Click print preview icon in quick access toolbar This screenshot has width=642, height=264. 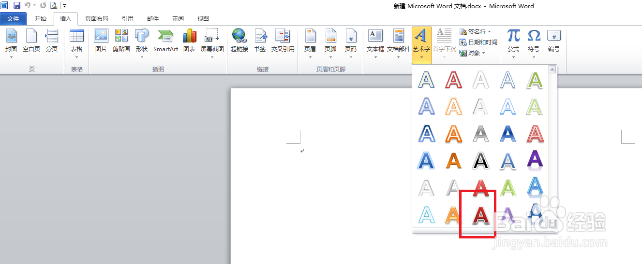pos(54,5)
